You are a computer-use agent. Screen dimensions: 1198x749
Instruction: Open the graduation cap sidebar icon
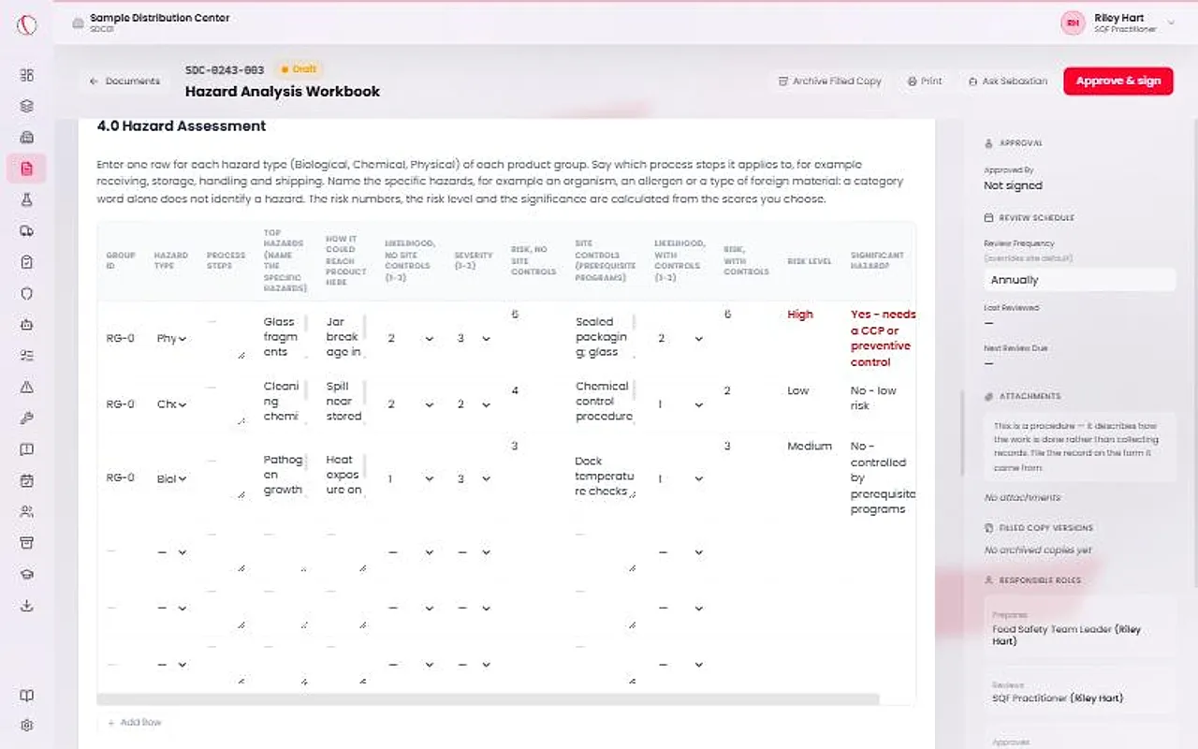[x=26, y=574]
